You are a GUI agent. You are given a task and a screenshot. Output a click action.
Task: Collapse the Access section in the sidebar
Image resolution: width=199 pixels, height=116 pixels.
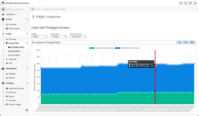tap(27, 19)
